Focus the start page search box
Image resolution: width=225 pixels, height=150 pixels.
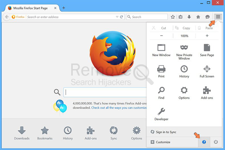(x=105, y=92)
